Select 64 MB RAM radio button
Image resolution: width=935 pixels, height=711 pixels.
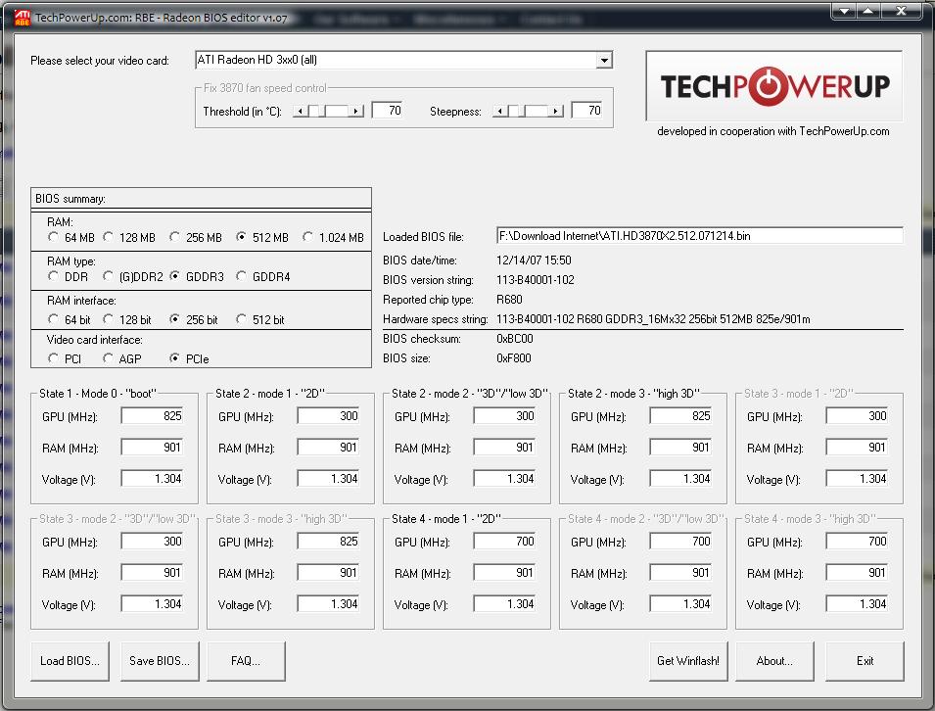click(54, 237)
